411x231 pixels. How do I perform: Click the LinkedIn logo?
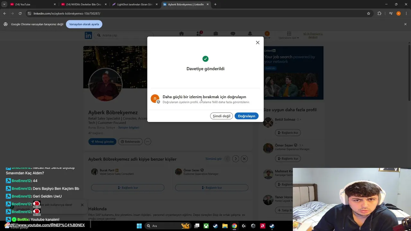88,35
